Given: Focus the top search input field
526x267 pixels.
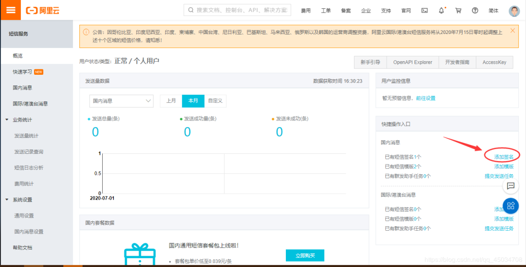Looking at the screenshot, I should pyautogui.click(x=238, y=10).
